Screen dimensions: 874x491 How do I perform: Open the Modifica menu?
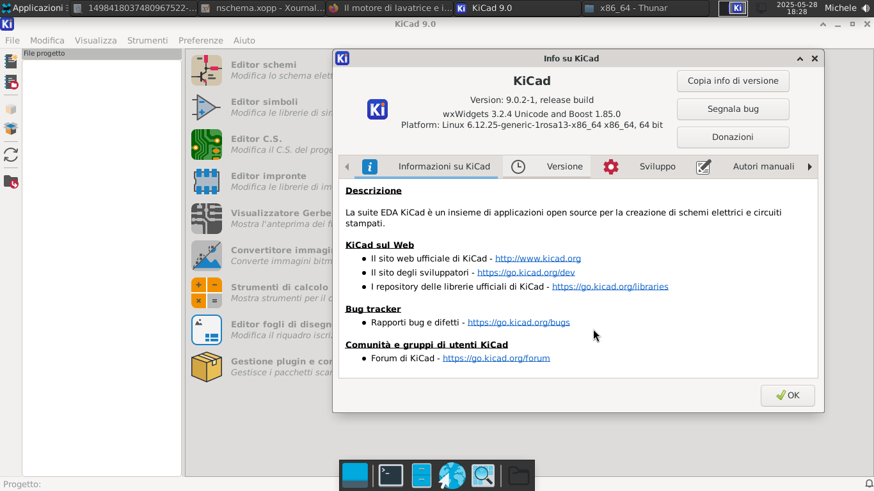[x=47, y=40]
